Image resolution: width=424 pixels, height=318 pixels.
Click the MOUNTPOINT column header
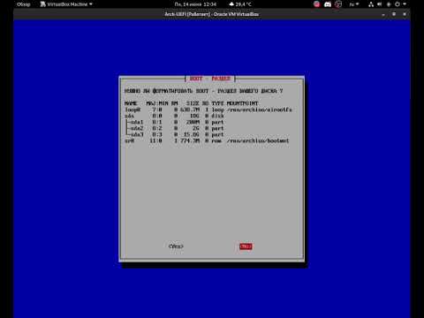coord(242,103)
